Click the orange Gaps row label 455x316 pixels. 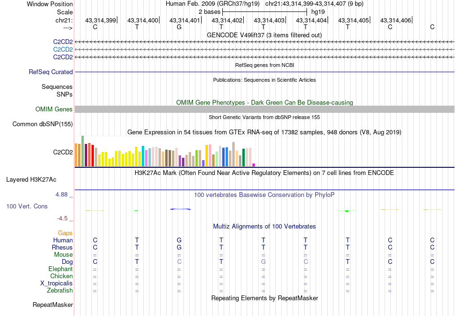65,233
